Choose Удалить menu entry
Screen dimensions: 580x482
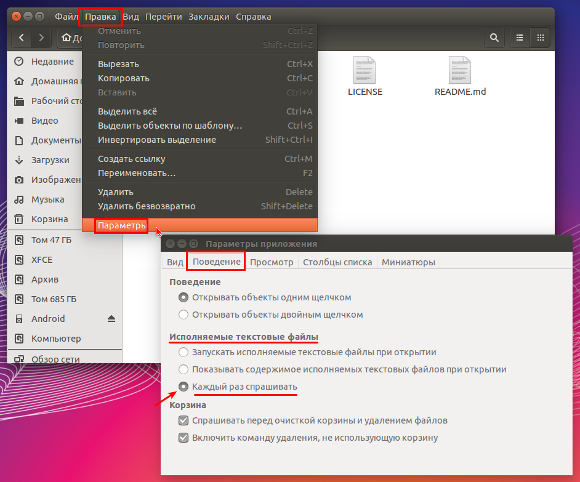199,192
